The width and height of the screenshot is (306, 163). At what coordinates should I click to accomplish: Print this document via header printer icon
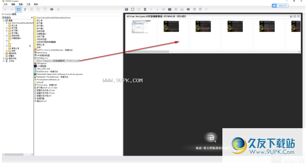click(295, 16)
